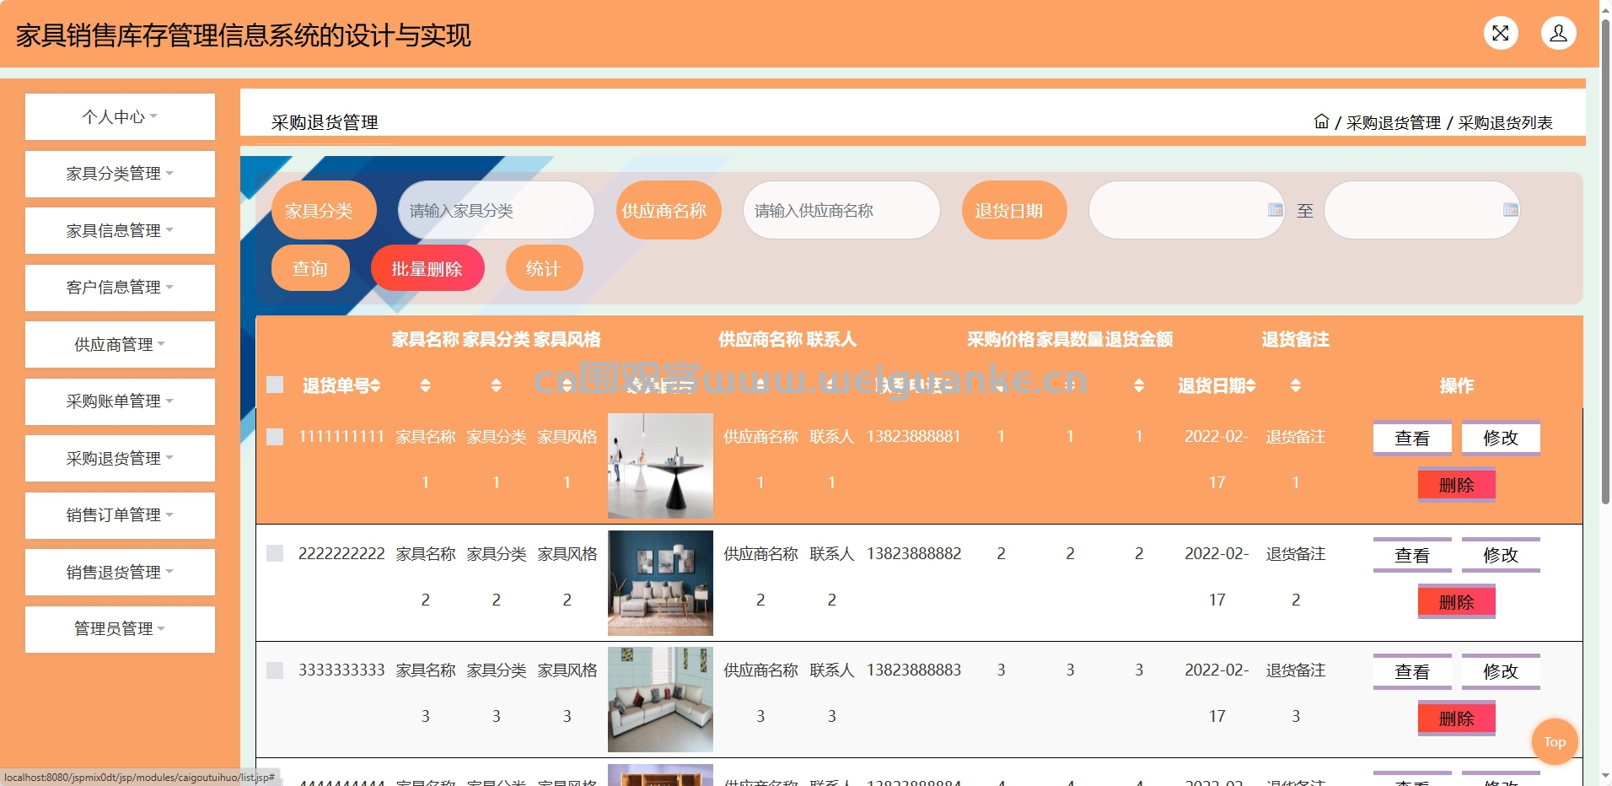Viewport: 1612px width, 786px height.
Task: Select phone number 13823888882
Action: click(x=914, y=553)
